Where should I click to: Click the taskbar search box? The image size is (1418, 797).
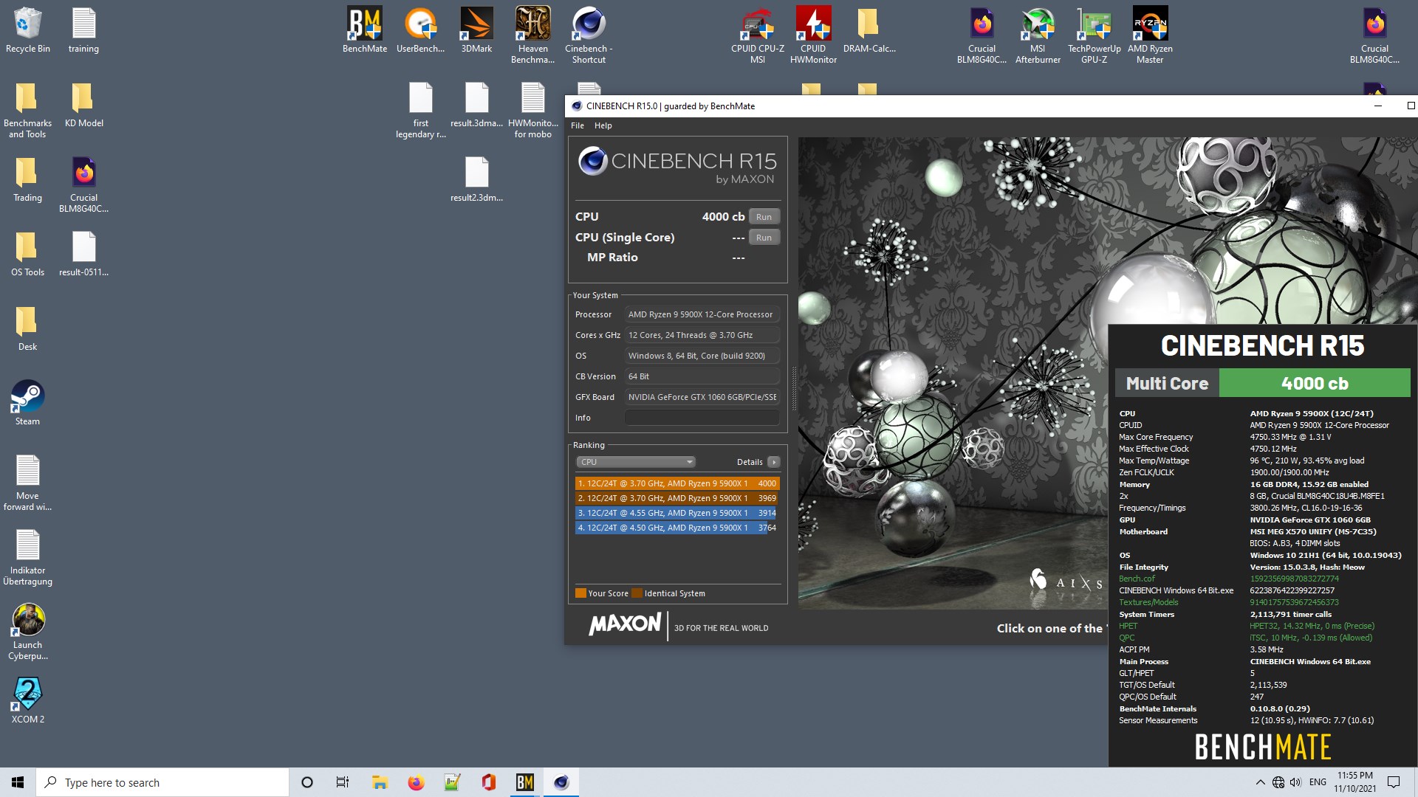pos(162,782)
